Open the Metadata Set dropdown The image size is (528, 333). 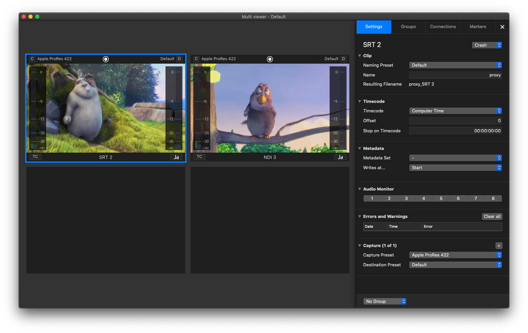[x=455, y=158]
